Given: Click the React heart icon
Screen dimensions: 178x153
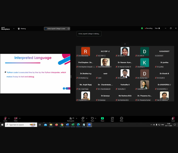Looking at the screenshot, I should (92, 119).
